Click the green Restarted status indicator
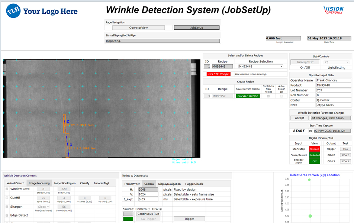The height and width of the screenshot is (223, 354). click(315, 155)
